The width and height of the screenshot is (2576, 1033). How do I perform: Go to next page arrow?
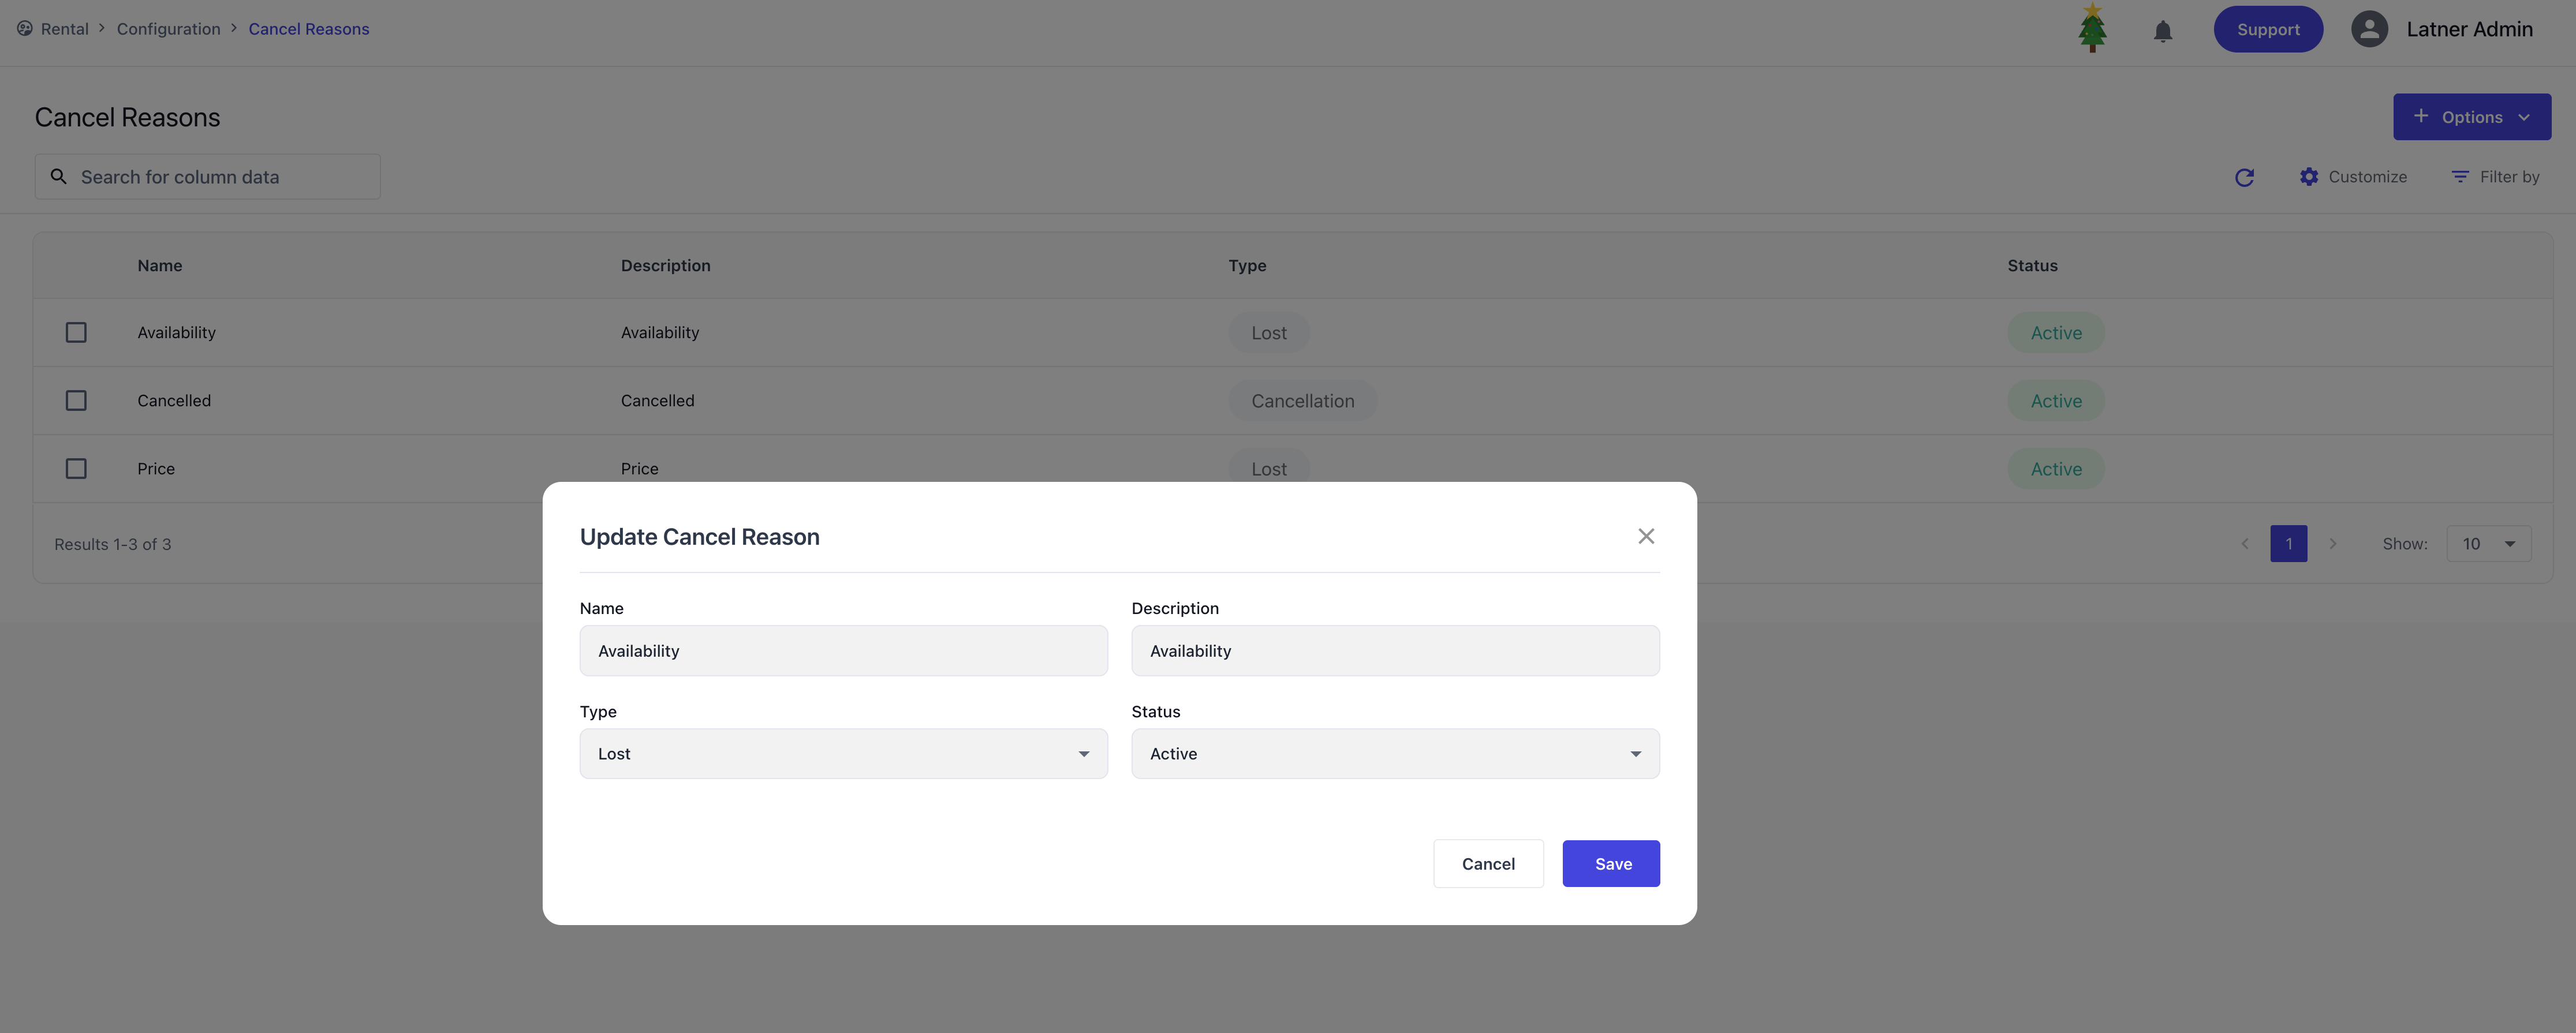tap(2333, 544)
